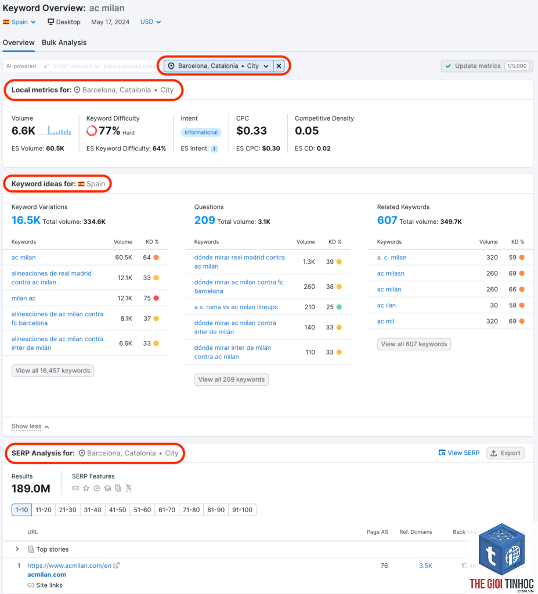Select the 21-30 results range
The width and height of the screenshot is (538, 594).
click(68, 510)
